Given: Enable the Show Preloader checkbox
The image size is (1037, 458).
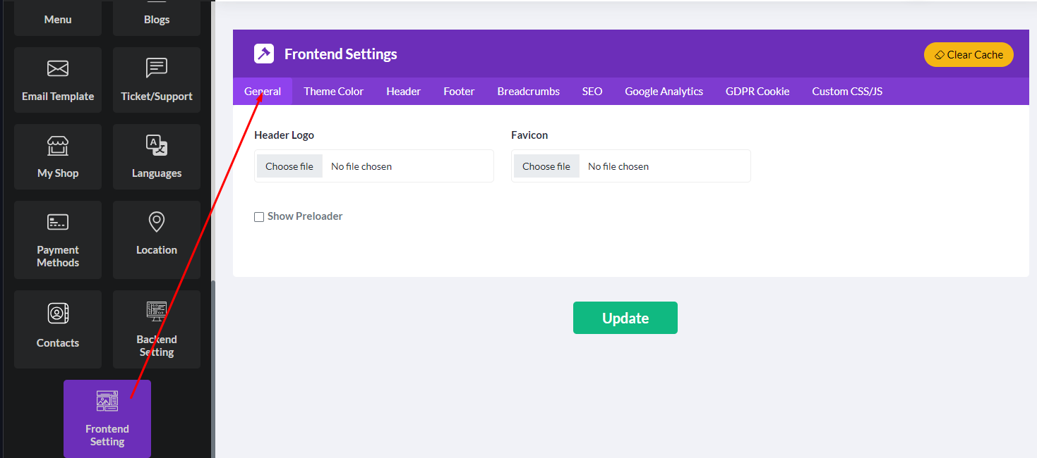Looking at the screenshot, I should (x=259, y=217).
